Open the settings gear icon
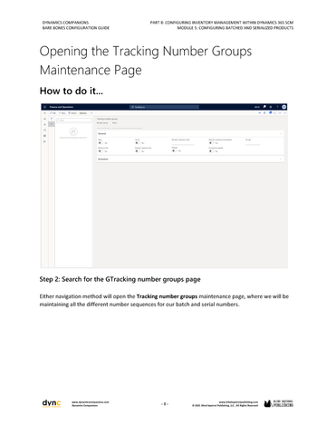 [x=271, y=107]
